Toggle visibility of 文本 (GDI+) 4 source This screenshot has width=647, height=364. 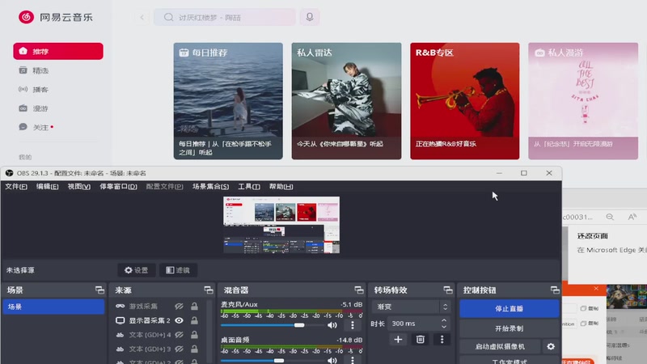pyautogui.click(x=179, y=335)
